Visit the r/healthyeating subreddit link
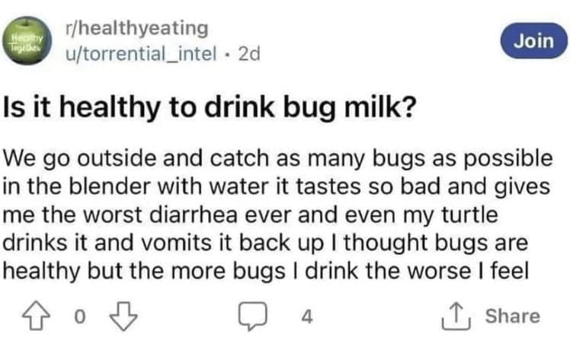570x356 pixels. (x=136, y=29)
